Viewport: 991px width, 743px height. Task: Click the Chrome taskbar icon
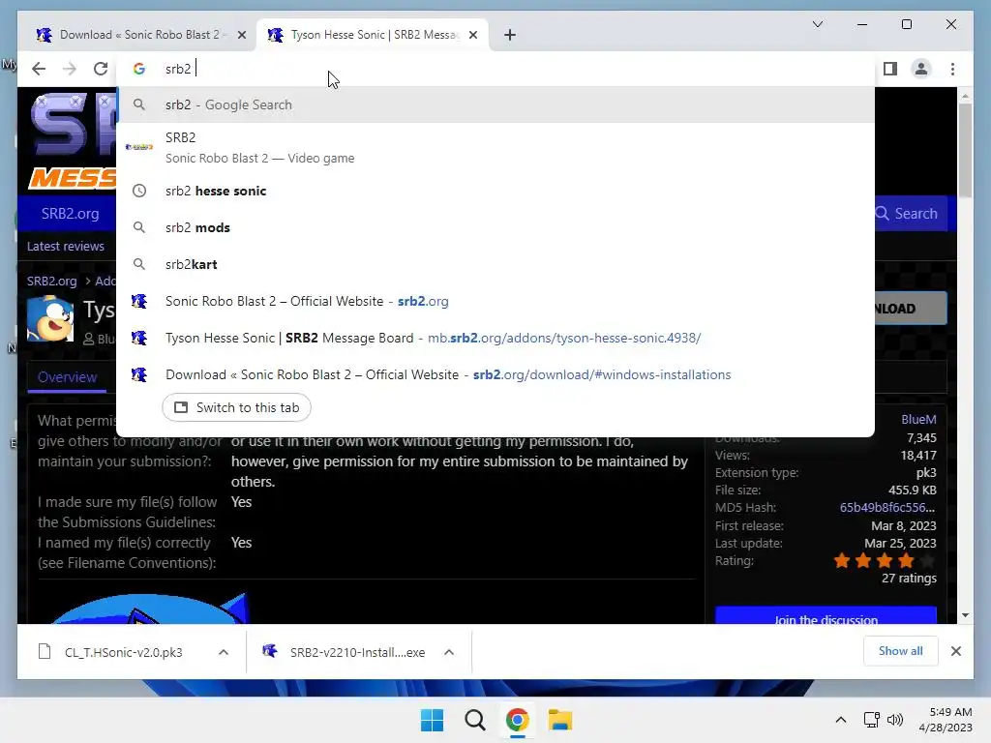point(517,720)
